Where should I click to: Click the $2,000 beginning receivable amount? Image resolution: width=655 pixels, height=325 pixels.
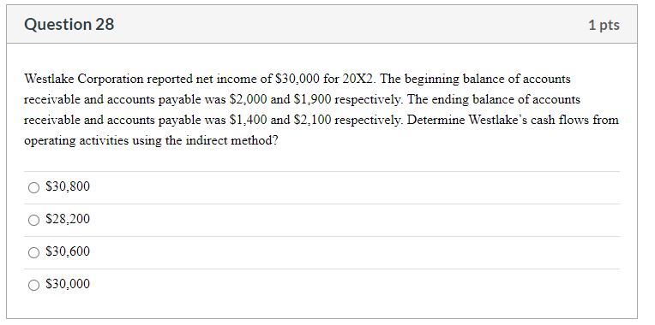(x=249, y=100)
